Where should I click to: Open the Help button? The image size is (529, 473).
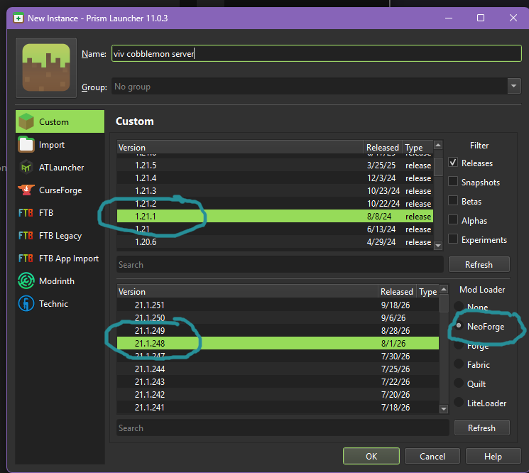click(x=493, y=456)
